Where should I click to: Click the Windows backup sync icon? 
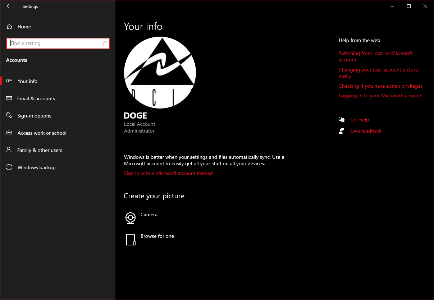tap(9, 167)
